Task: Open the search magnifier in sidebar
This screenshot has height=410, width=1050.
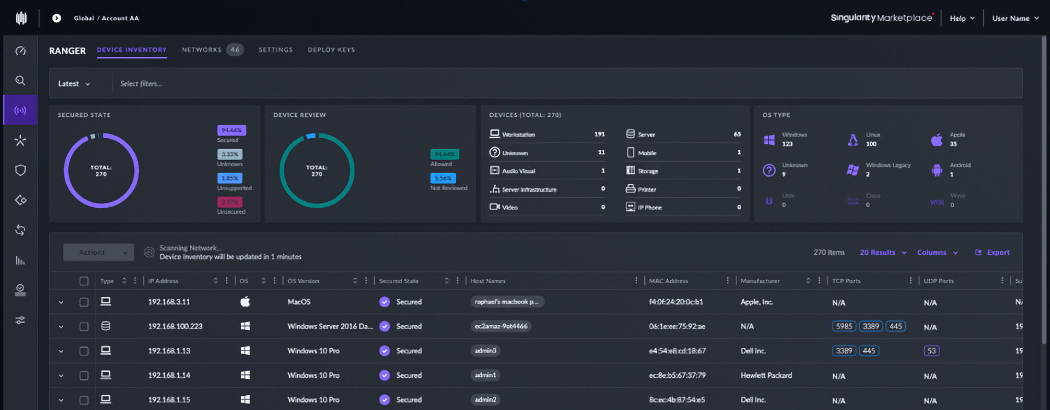Action: pyautogui.click(x=20, y=81)
